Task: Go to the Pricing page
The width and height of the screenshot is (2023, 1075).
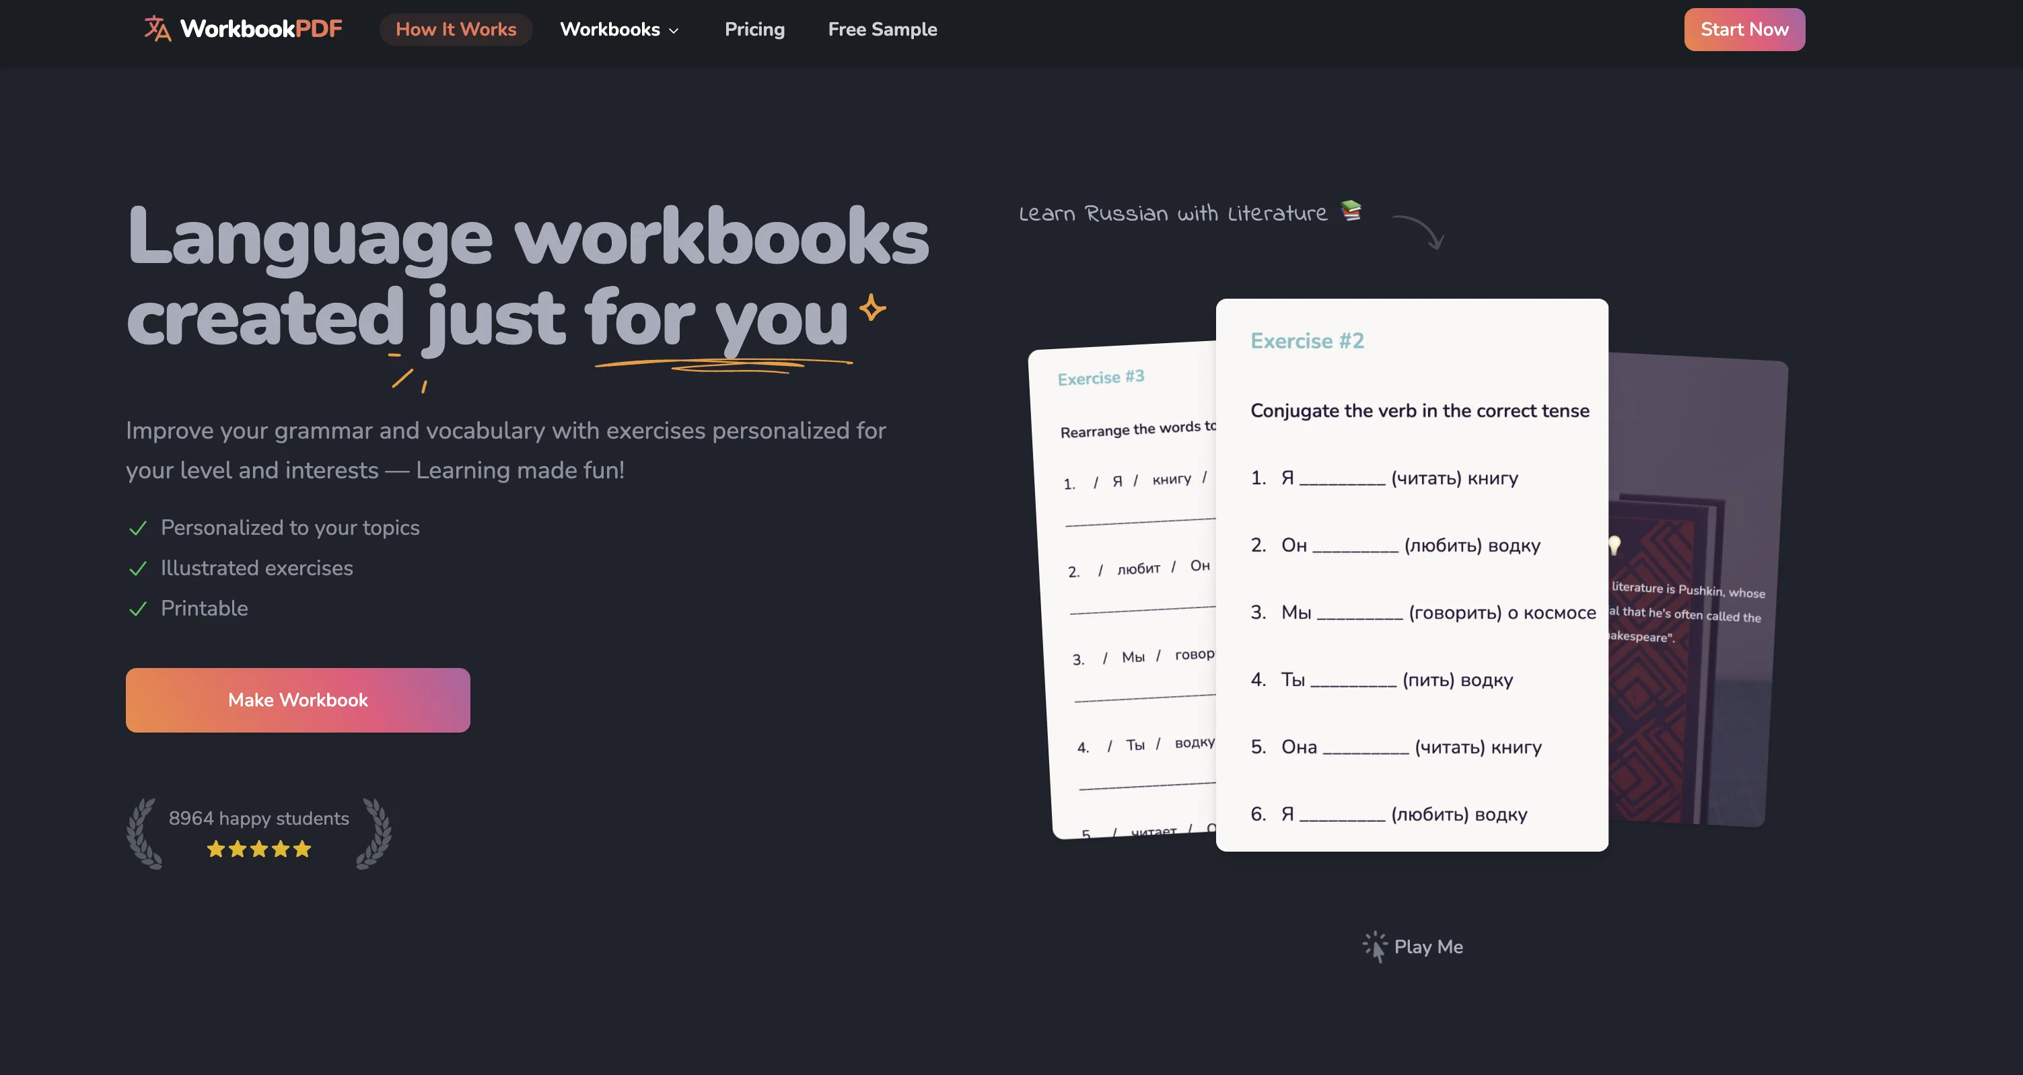Action: [754, 29]
